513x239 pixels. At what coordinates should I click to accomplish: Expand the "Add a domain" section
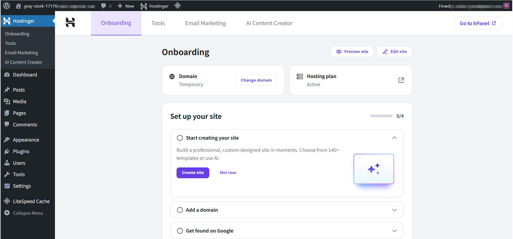(x=394, y=210)
